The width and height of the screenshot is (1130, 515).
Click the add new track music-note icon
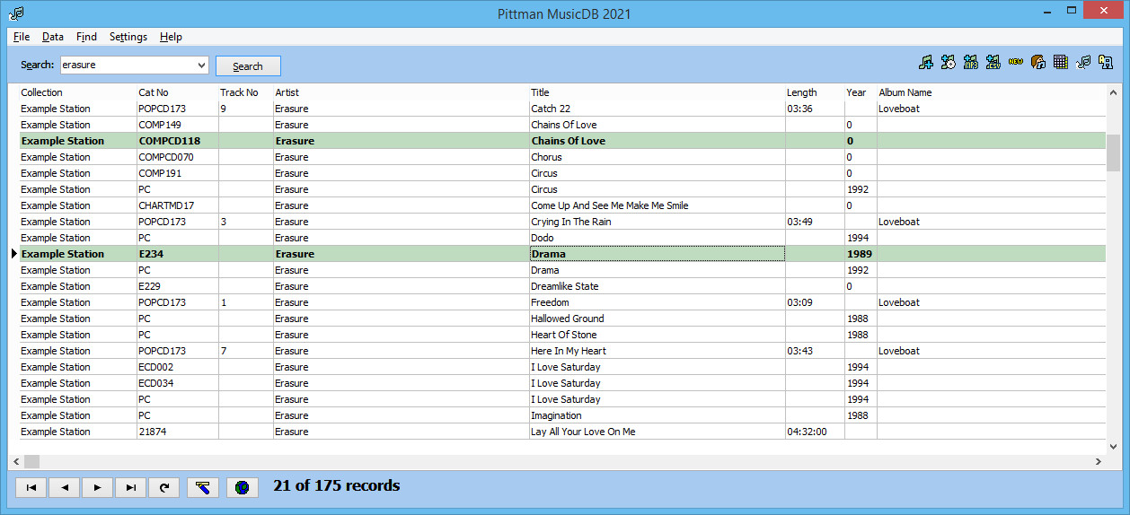point(926,62)
